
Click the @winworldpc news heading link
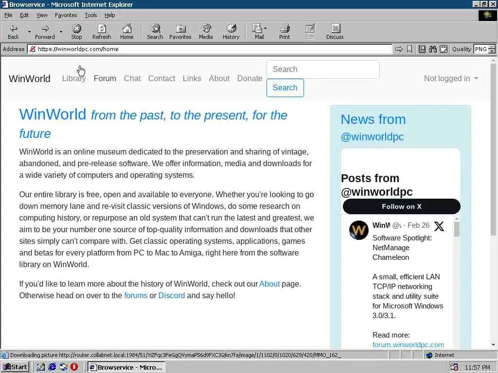click(372, 136)
